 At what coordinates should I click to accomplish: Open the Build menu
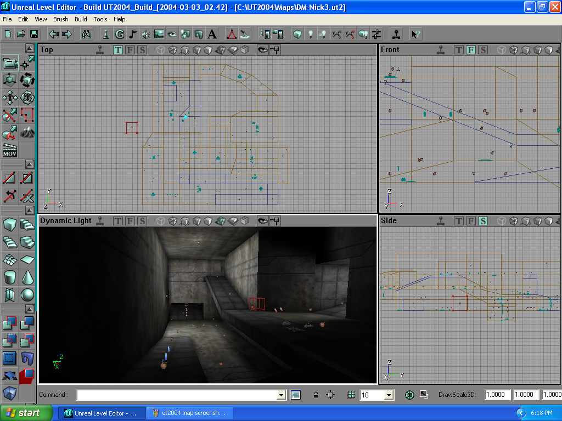(x=81, y=19)
